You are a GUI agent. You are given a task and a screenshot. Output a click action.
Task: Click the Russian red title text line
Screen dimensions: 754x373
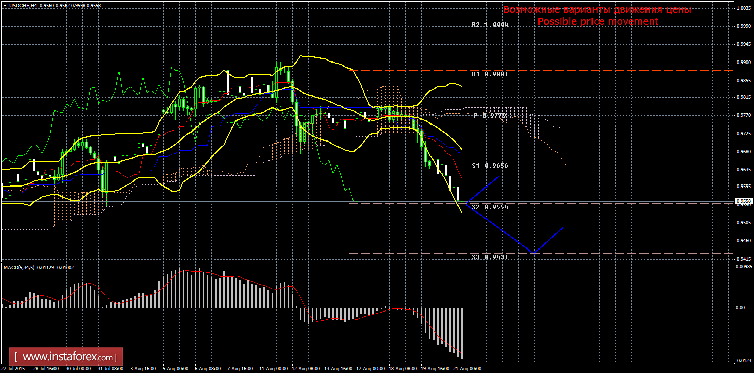(x=597, y=10)
